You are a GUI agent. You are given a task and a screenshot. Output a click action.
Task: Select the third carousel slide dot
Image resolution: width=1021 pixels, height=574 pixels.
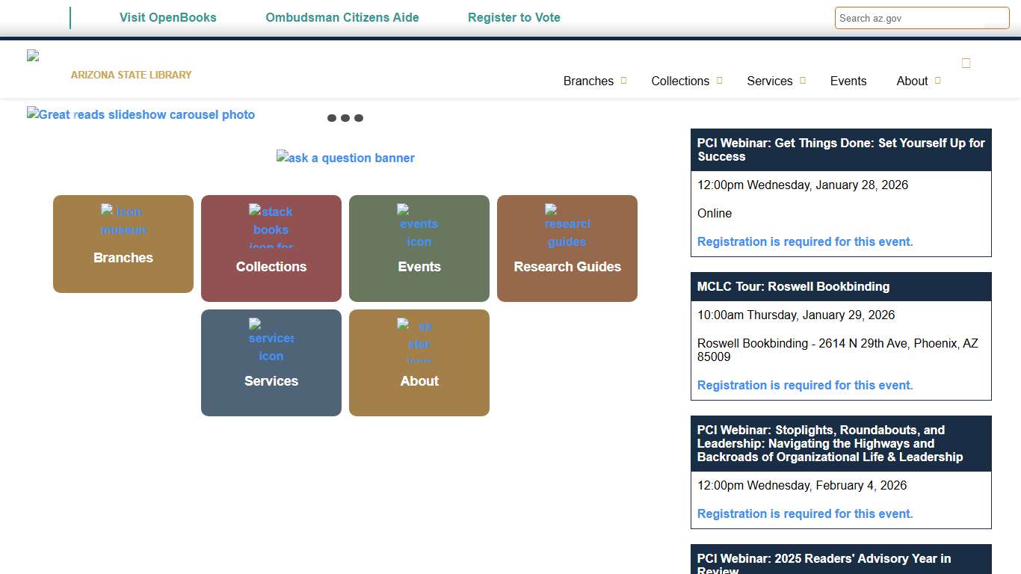pyautogui.click(x=359, y=118)
